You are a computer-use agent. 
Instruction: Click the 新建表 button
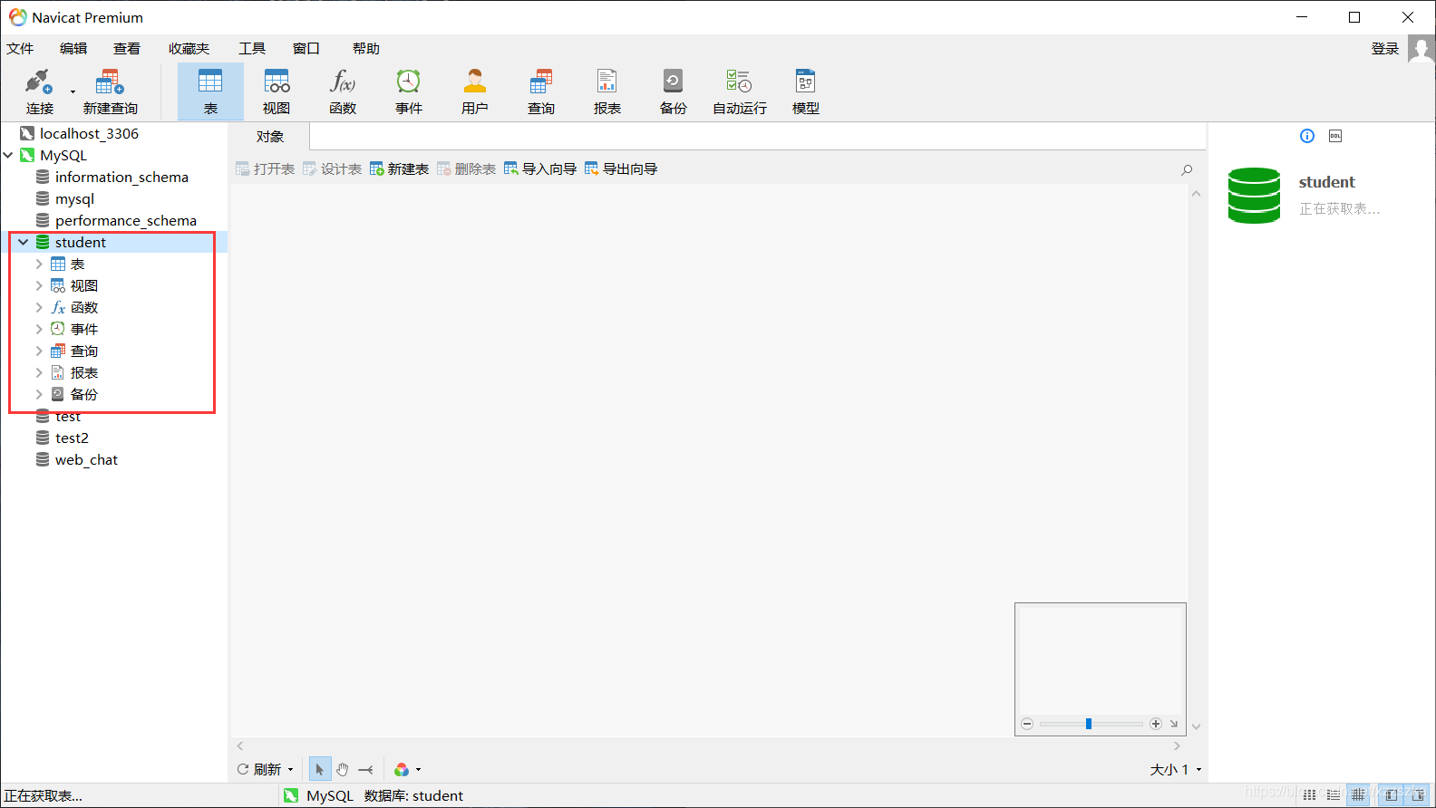[400, 169]
